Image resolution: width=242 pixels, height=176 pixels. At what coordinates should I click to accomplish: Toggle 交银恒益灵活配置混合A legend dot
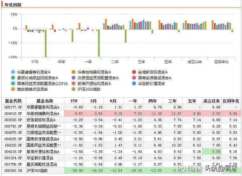tap(74, 78)
